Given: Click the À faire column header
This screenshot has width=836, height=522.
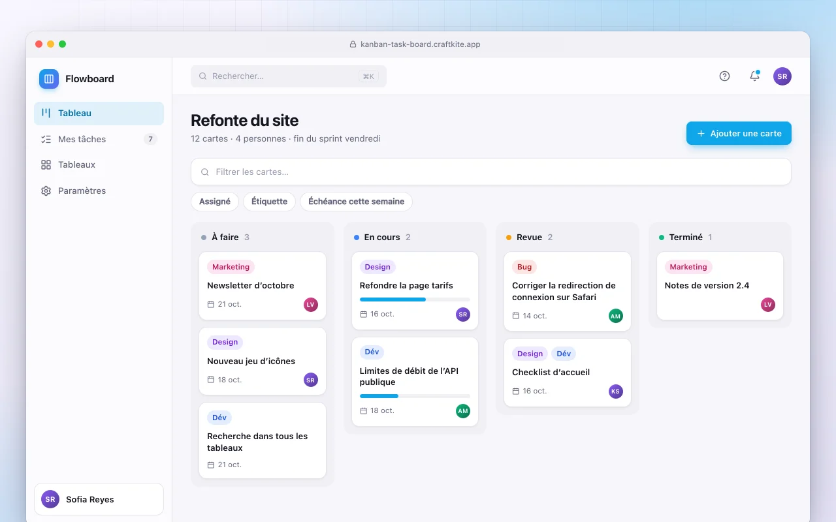Looking at the screenshot, I should tap(225, 238).
